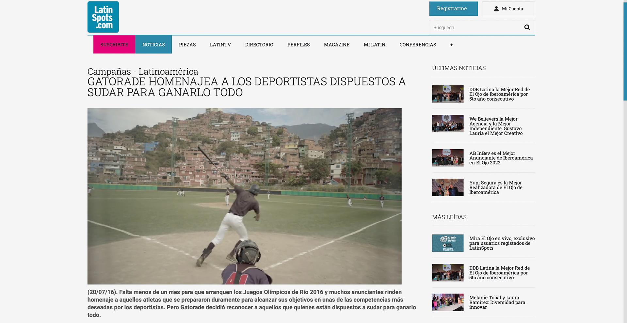Open thumbnail for DDB Latina in Últimas Noticias
Viewport: 627px width, 323px height.
click(x=448, y=94)
